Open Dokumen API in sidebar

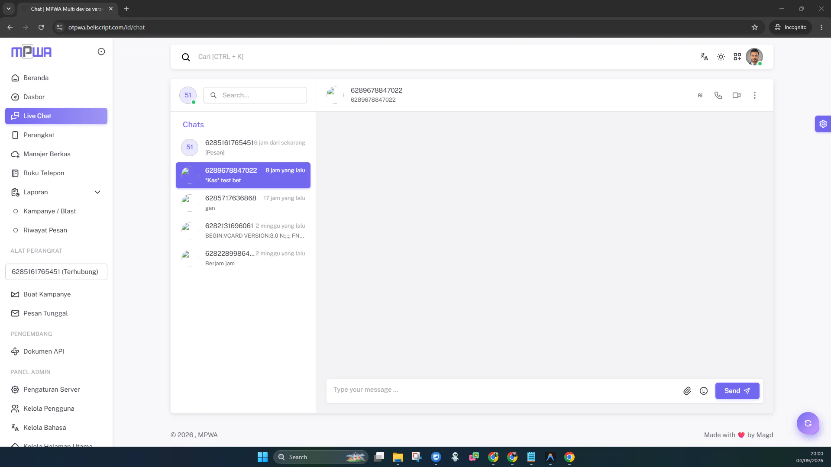coord(56,351)
